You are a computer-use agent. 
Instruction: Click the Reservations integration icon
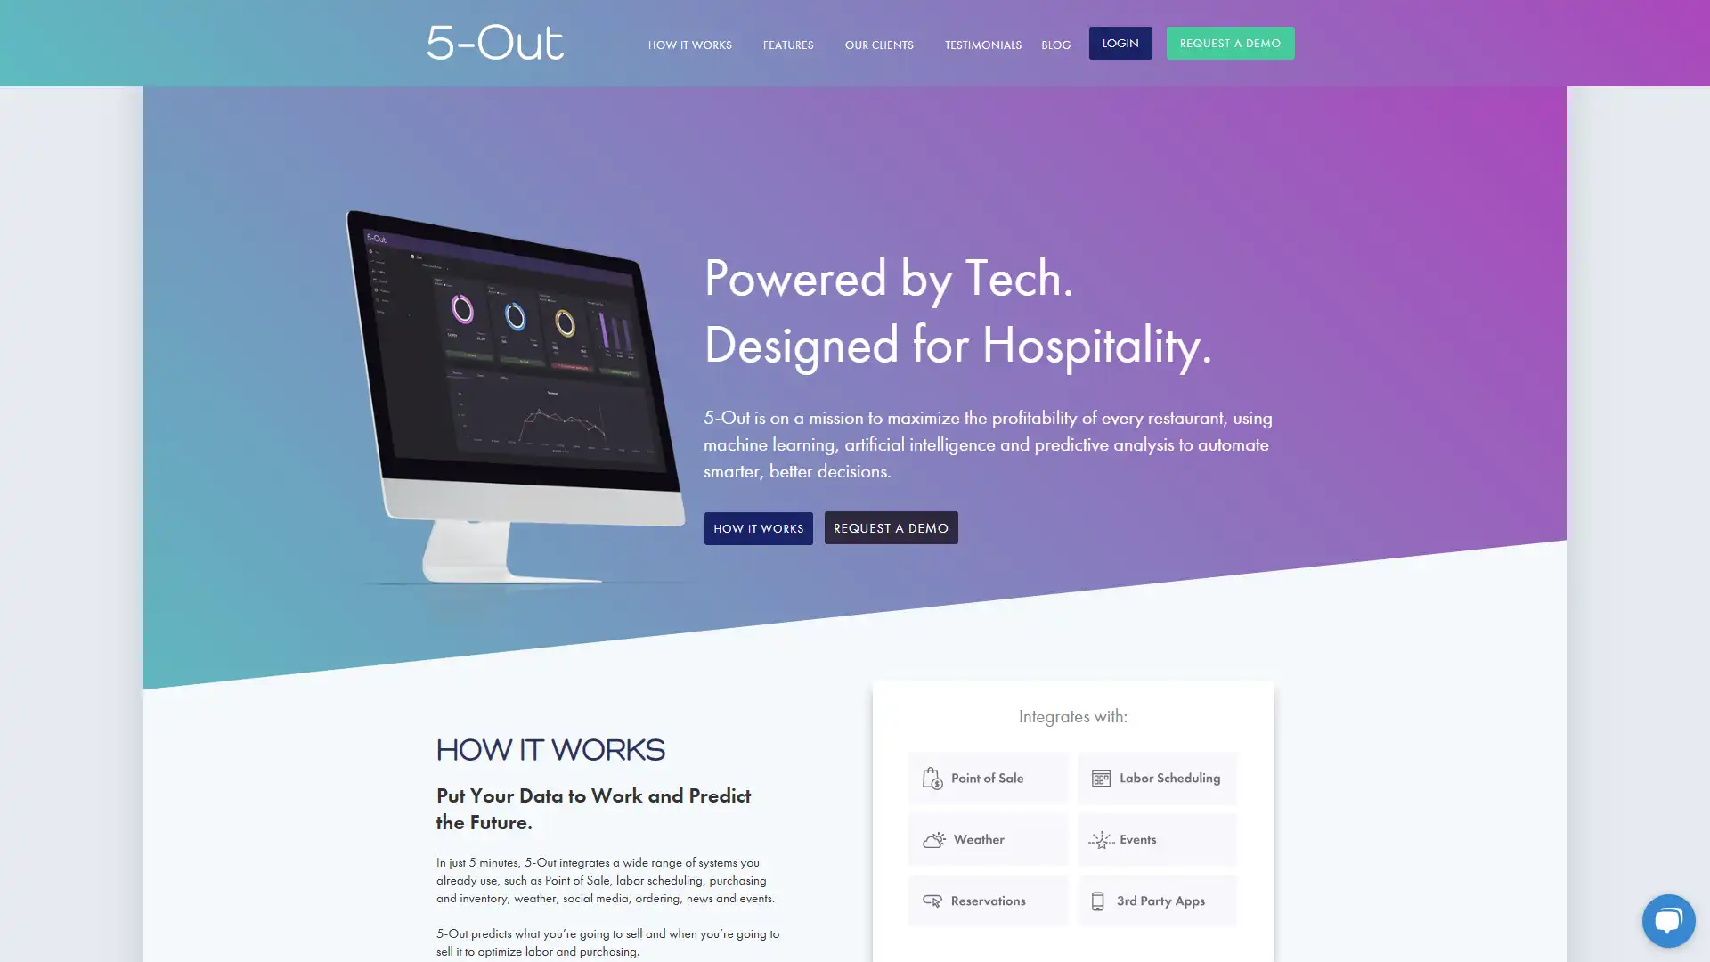tap(932, 901)
